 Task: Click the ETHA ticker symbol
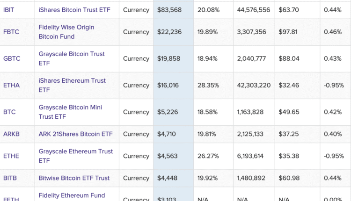(11, 86)
